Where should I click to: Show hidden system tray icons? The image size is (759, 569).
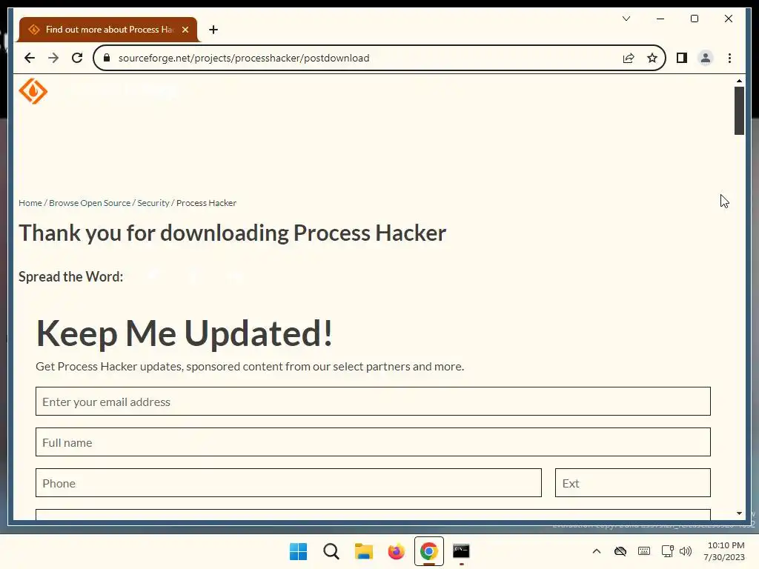tap(597, 551)
